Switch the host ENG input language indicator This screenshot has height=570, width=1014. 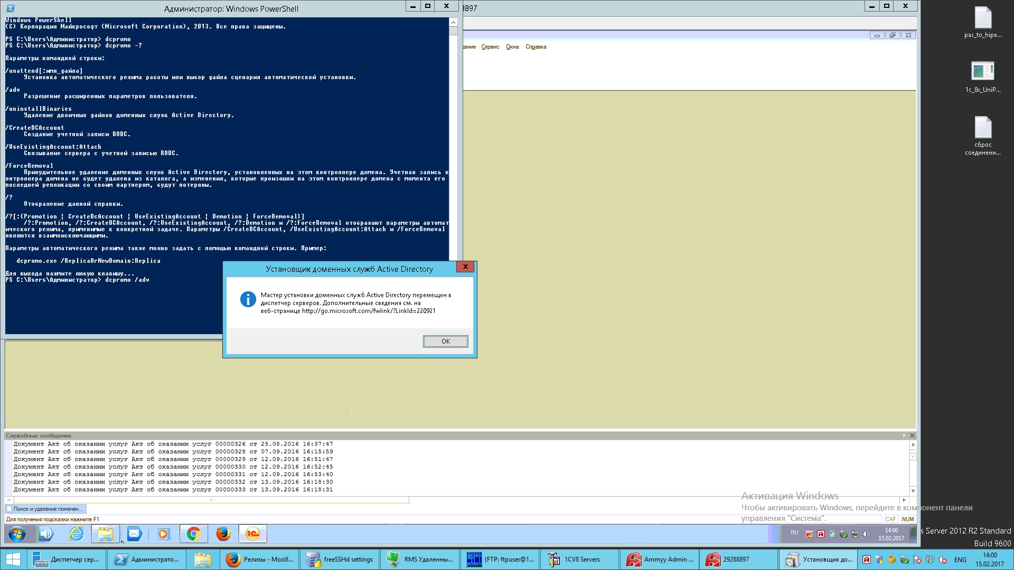point(960,559)
